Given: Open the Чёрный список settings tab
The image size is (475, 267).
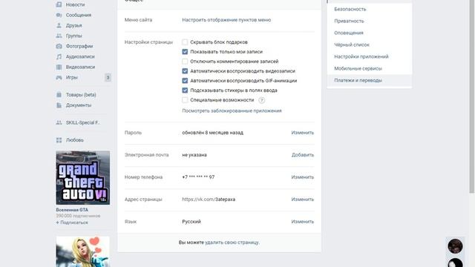Looking at the screenshot, I should pos(370,44).
